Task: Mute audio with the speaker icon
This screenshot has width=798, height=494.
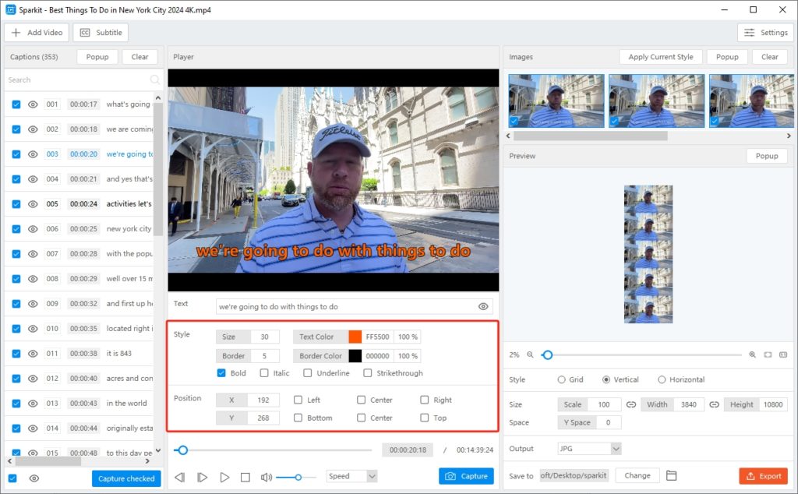Action: click(x=266, y=477)
